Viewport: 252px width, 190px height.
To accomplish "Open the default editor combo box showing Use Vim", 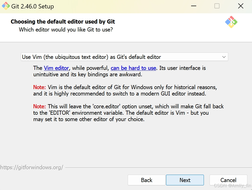I will click(x=124, y=57).
